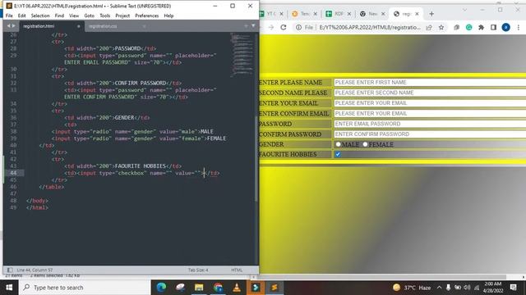Image resolution: width=526 pixels, height=295 pixels.
Task: Open the tab list dropdown in Sublime
Action: click(253, 25)
